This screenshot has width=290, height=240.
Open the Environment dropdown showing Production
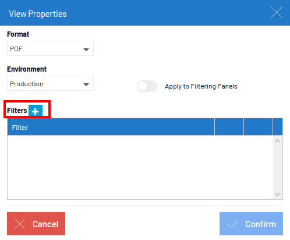coord(50,83)
